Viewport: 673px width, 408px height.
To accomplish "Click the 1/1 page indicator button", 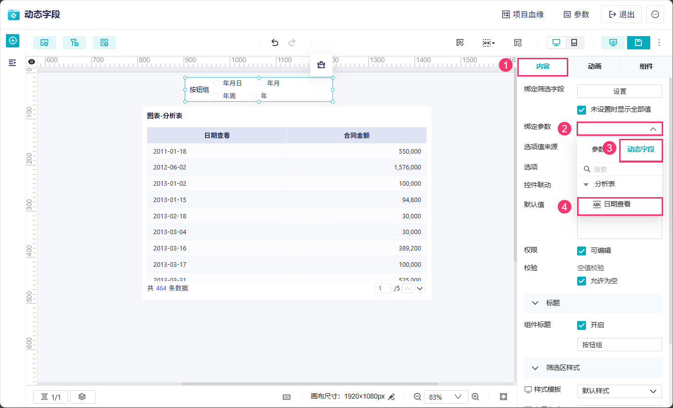I will click(51, 397).
